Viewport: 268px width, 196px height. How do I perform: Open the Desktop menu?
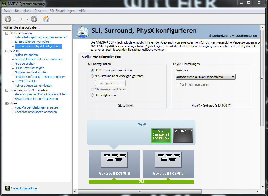click(x=40, y=11)
